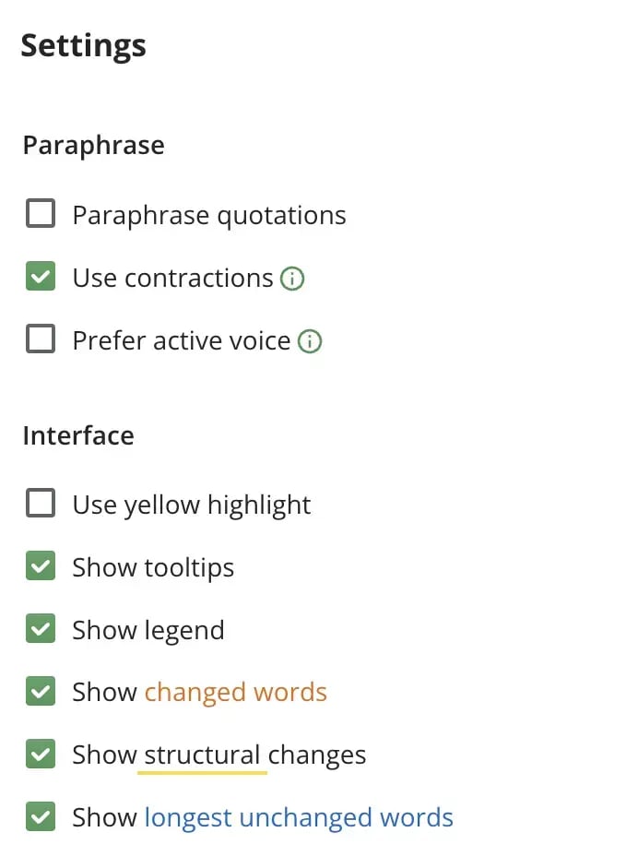Click the Interface section heading

(x=78, y=435)
